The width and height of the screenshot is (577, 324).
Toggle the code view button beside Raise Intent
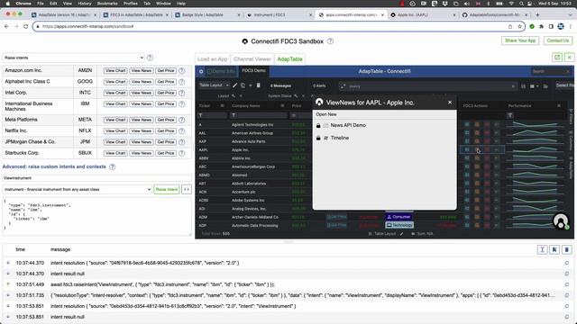coord(187,190)
